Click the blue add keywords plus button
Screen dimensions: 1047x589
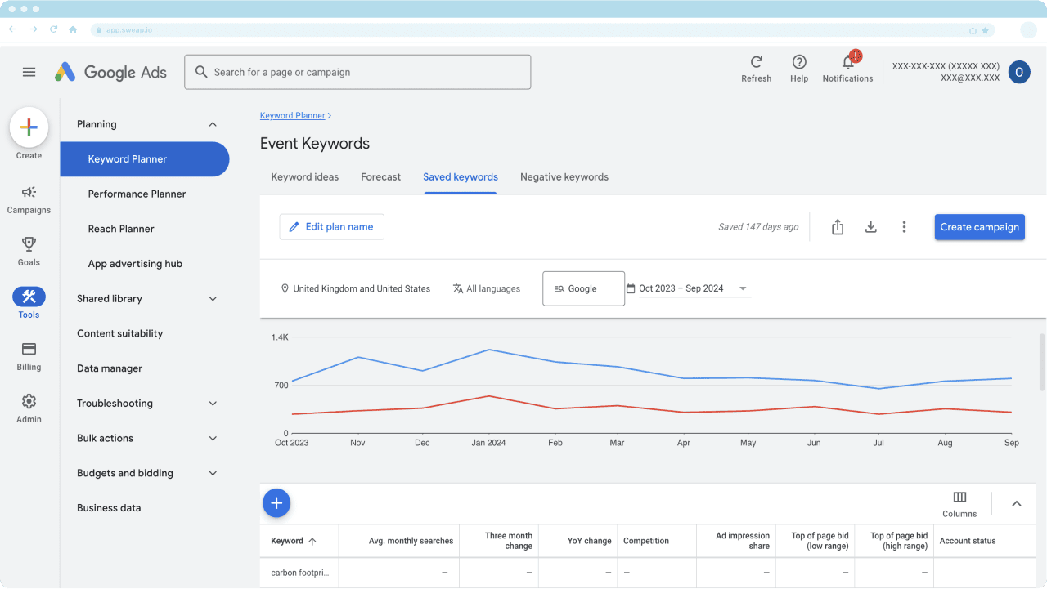click(276, 503)
